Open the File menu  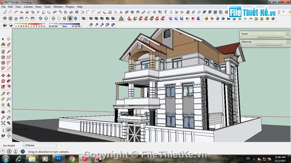[x=3, y=7]
